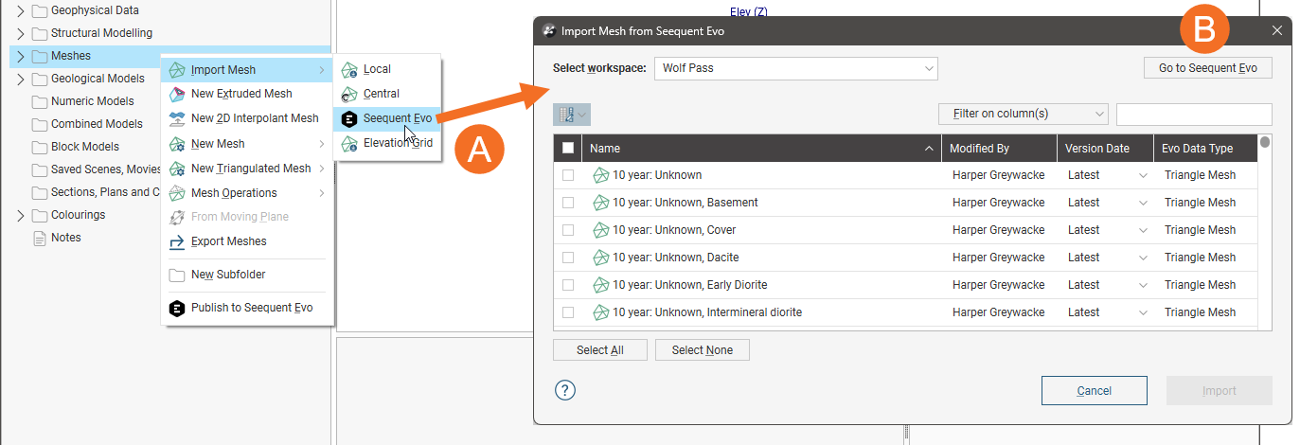This screenshot has height=445, width=1300.
Task: Toggle the select-all checkbox in table header
Action: [568, 148]
